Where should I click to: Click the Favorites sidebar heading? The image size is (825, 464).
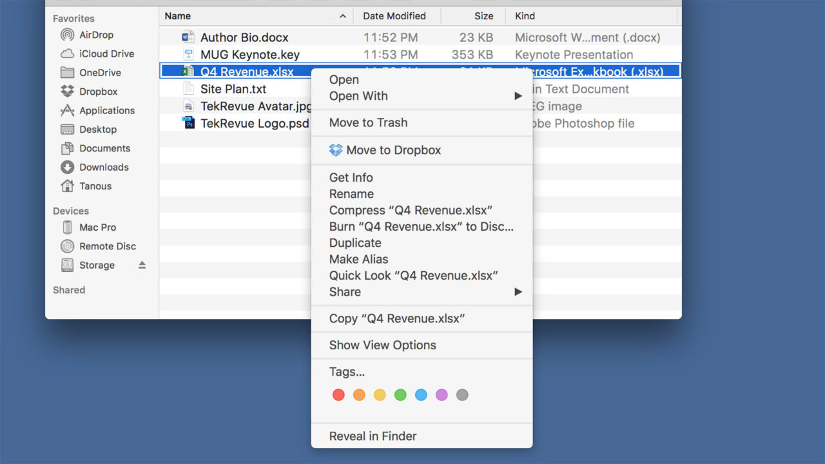click(73, 19)
